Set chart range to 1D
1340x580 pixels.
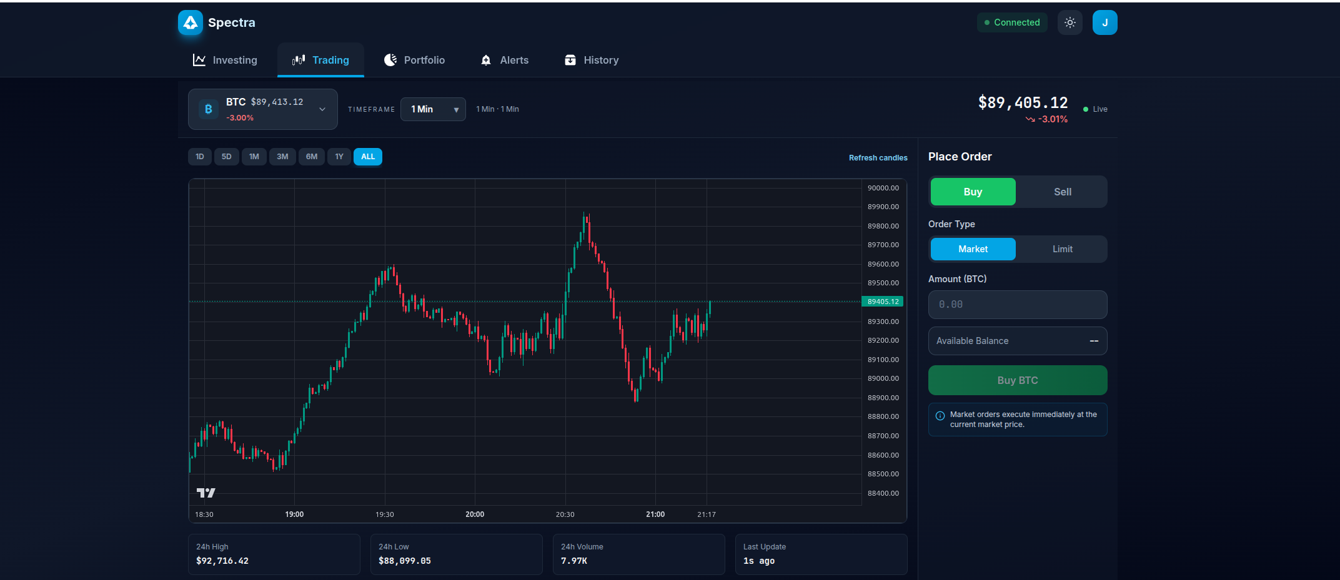coord(200,157)
